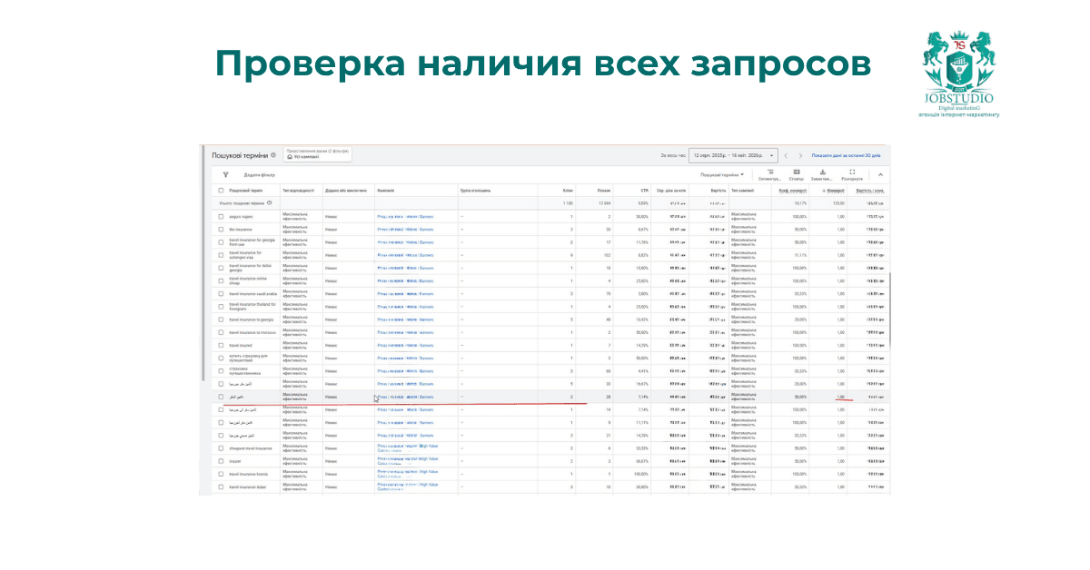This screenshot has height=570, width=1090.
Task: Click help icon in Усього: пошукові терміни row
Action: point(270,203)
